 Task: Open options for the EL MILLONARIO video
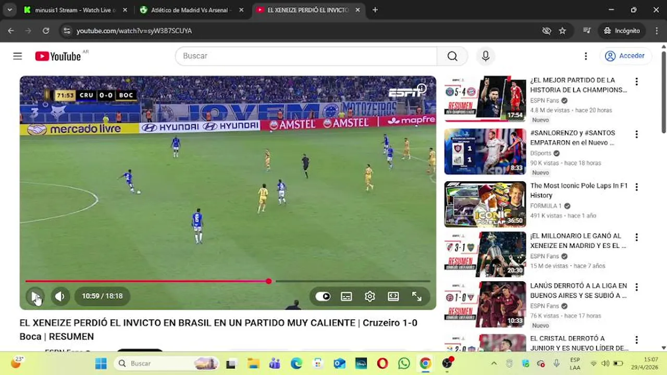pos(636,238)
